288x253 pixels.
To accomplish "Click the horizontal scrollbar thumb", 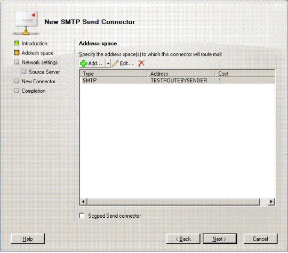I will click(x=173, y=202).
